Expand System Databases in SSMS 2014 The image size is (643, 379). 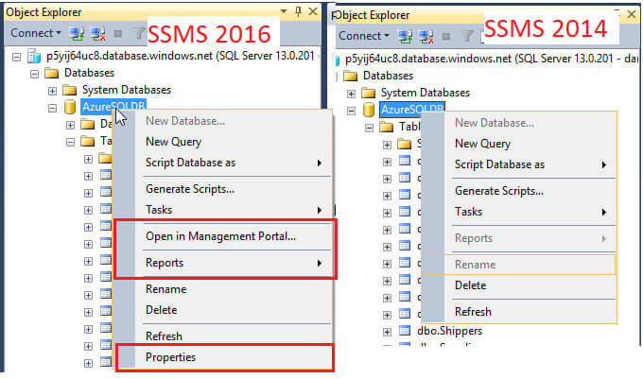click(351, 94)
